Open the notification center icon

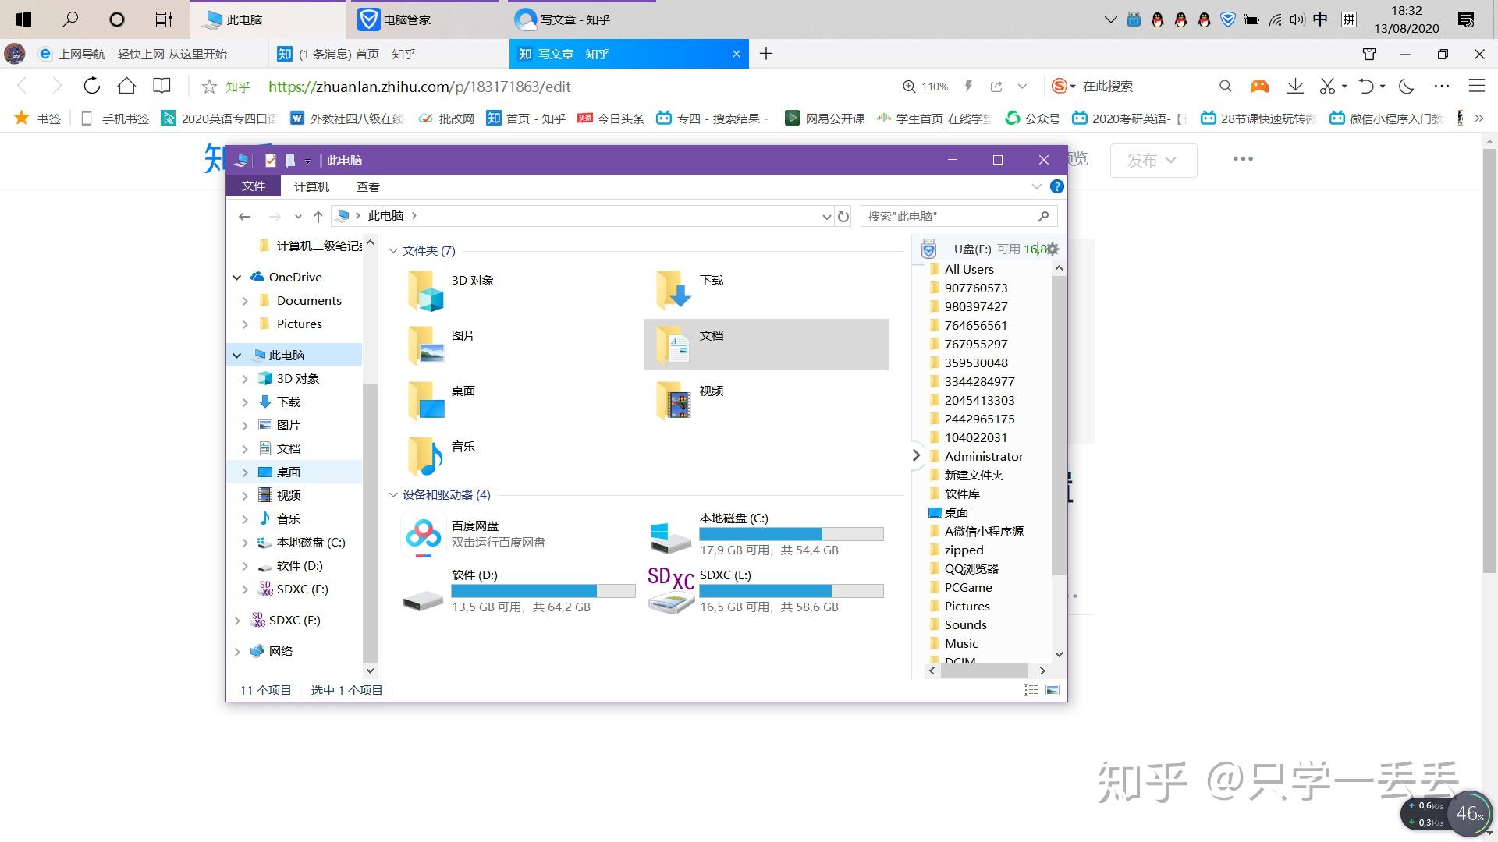[x=1466, y=20]
